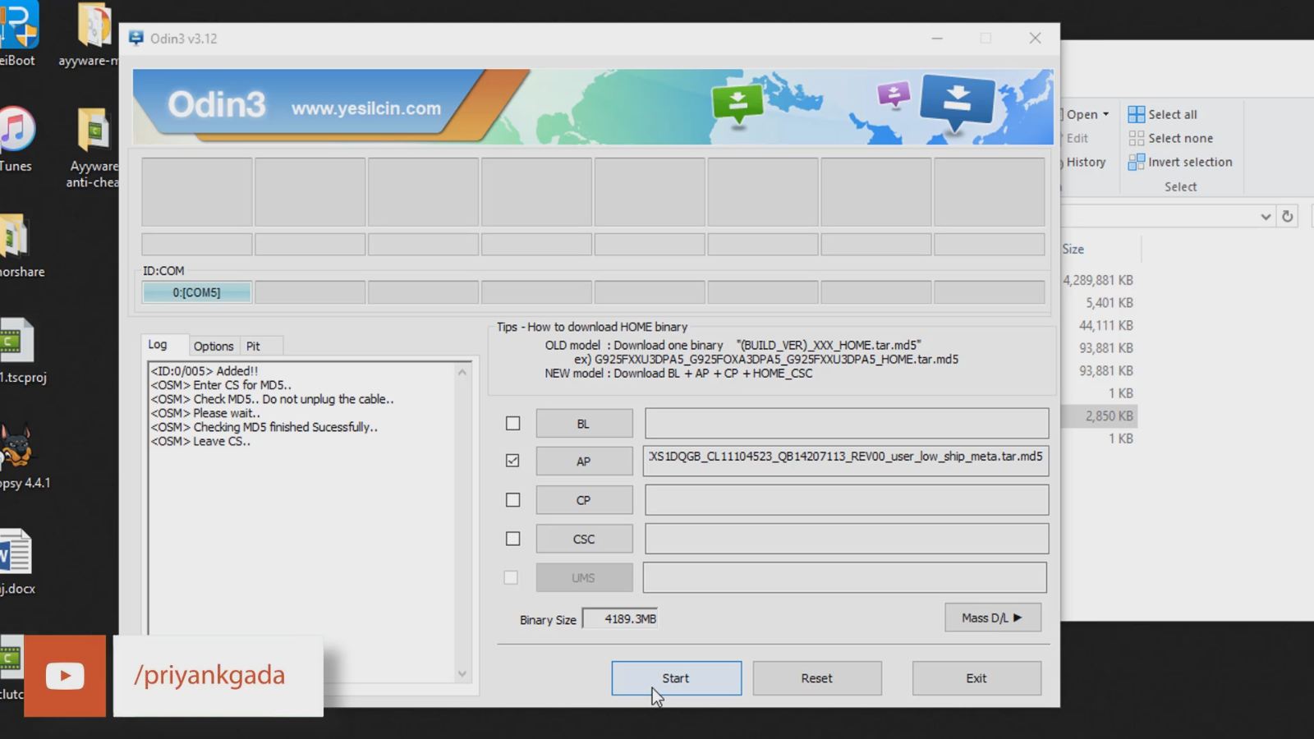Select the file row showing 4,289,881 KB

pyautogui.click(x=1098, y=280)
